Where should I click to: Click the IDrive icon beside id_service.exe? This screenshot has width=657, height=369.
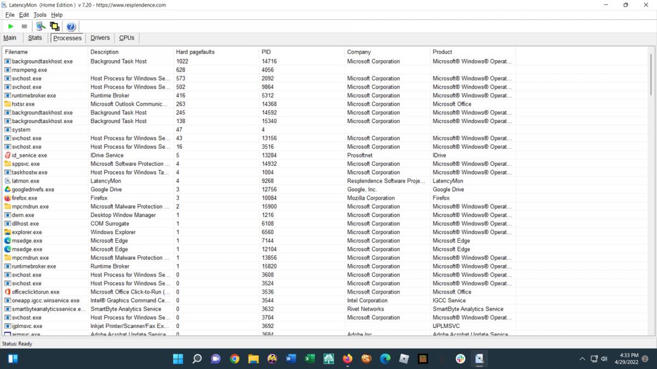8,155
